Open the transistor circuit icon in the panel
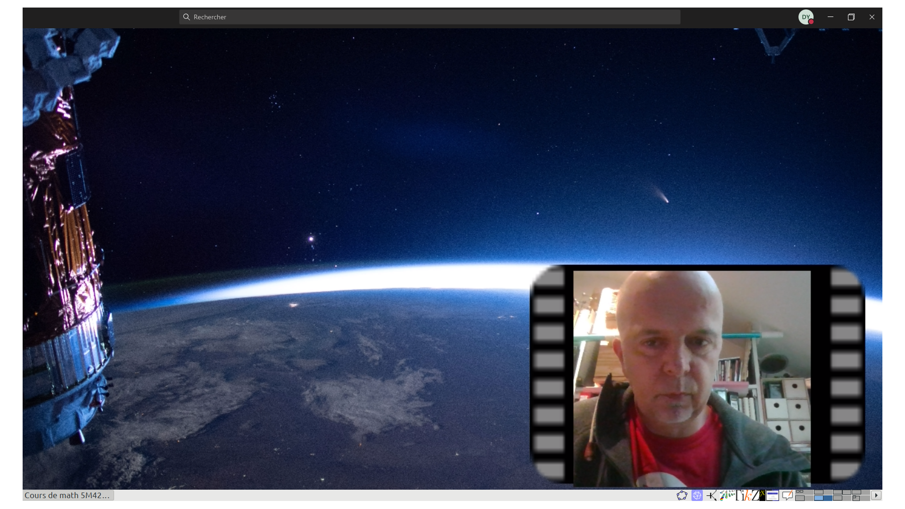This screenshot has width=905, height=509. (x=712, y=495)
